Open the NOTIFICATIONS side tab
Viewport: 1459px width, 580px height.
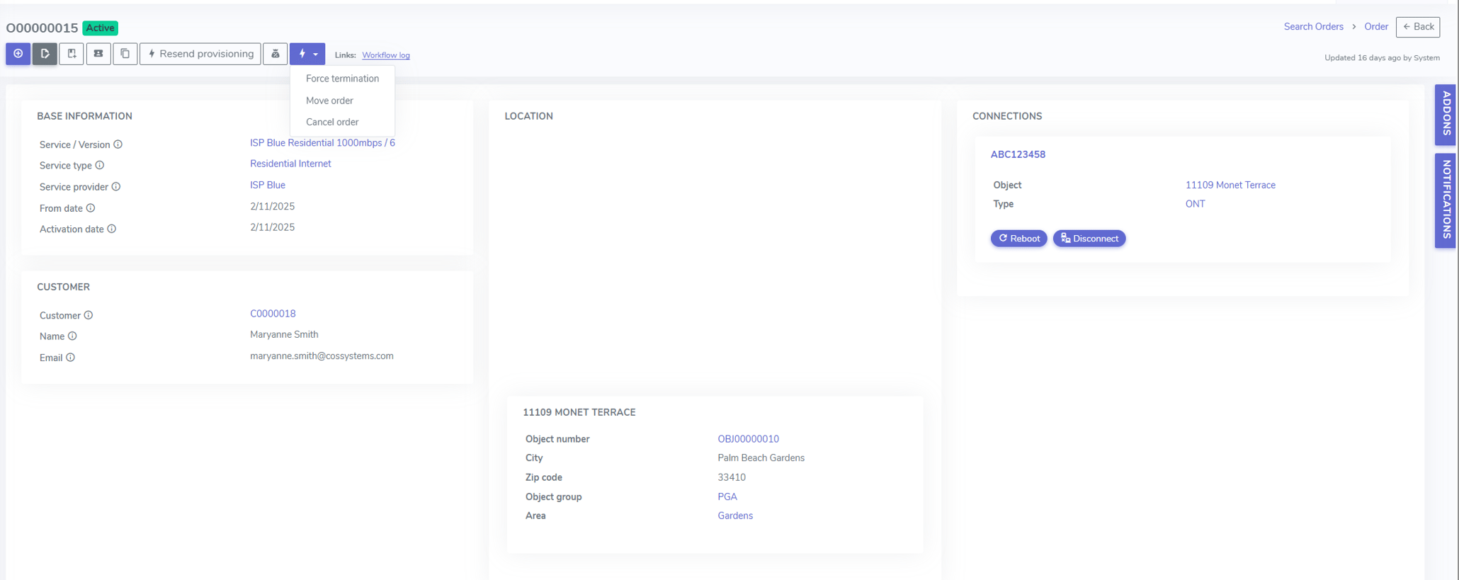[x=1446, y=200]
